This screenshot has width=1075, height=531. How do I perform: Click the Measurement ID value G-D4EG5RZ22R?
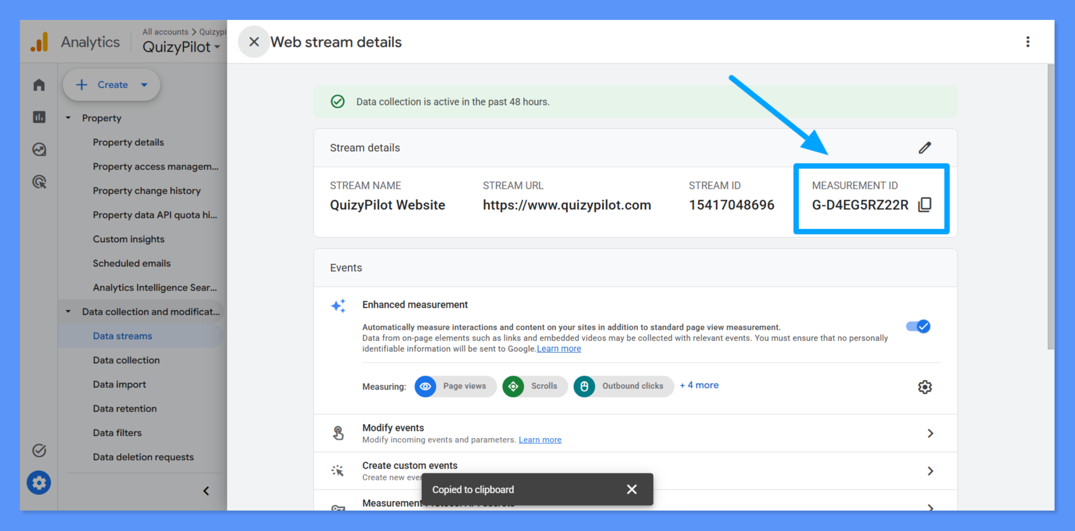[860, 205]
